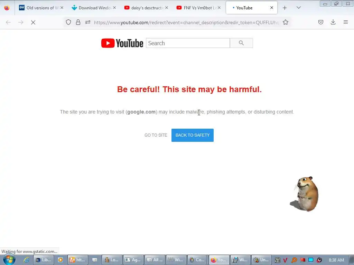354x265 pixels.
Task: Launch Internet Explorer from taskbar
Action: point(26,260)
